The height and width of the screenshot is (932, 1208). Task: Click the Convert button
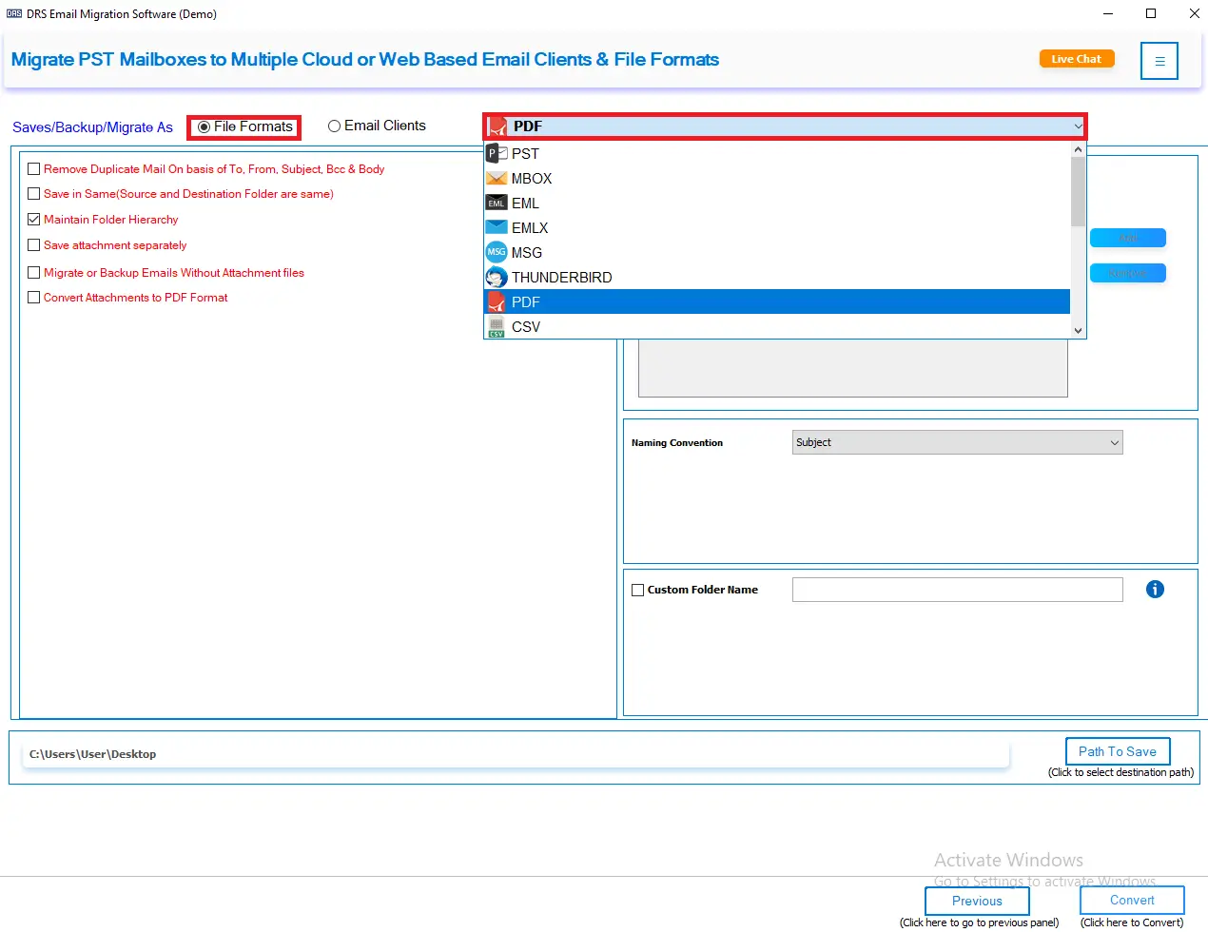[x=1132, y=900]
